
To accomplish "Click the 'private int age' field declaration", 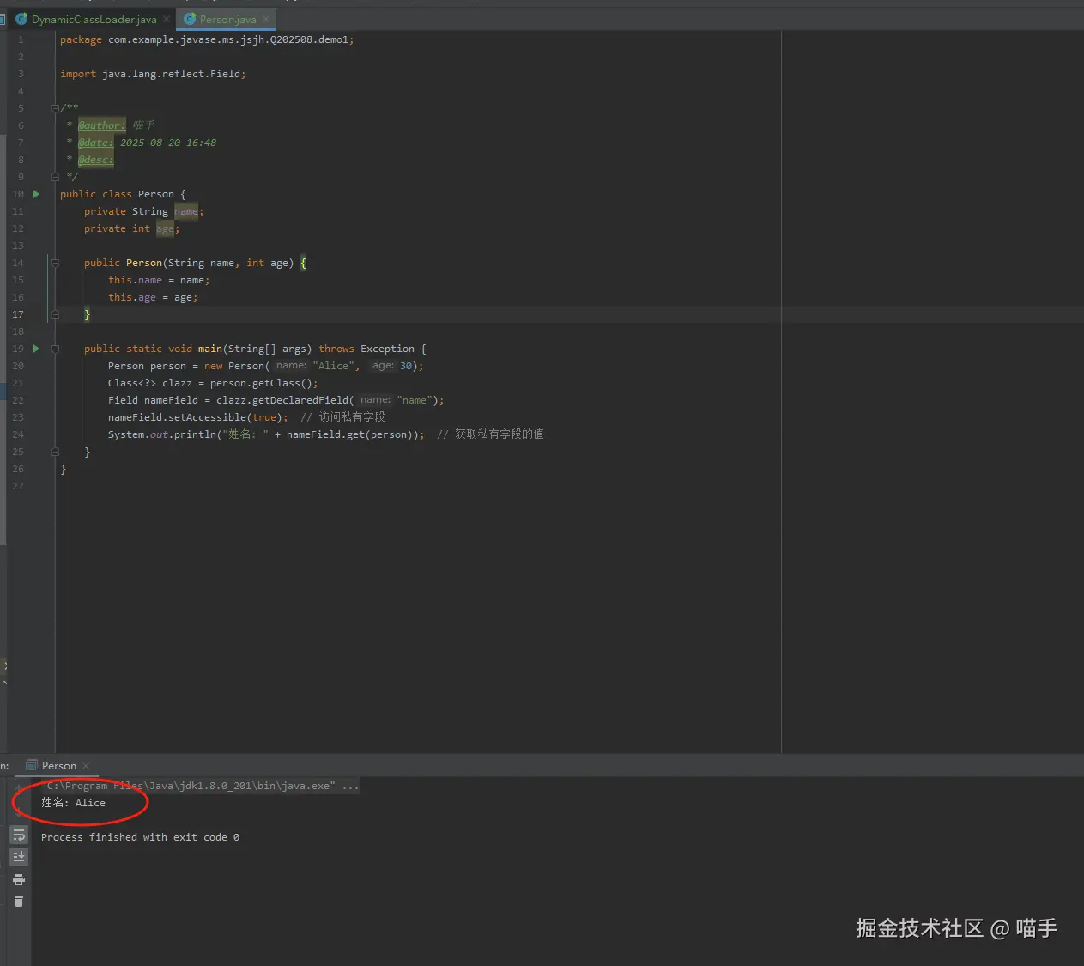I will [132, 228].
